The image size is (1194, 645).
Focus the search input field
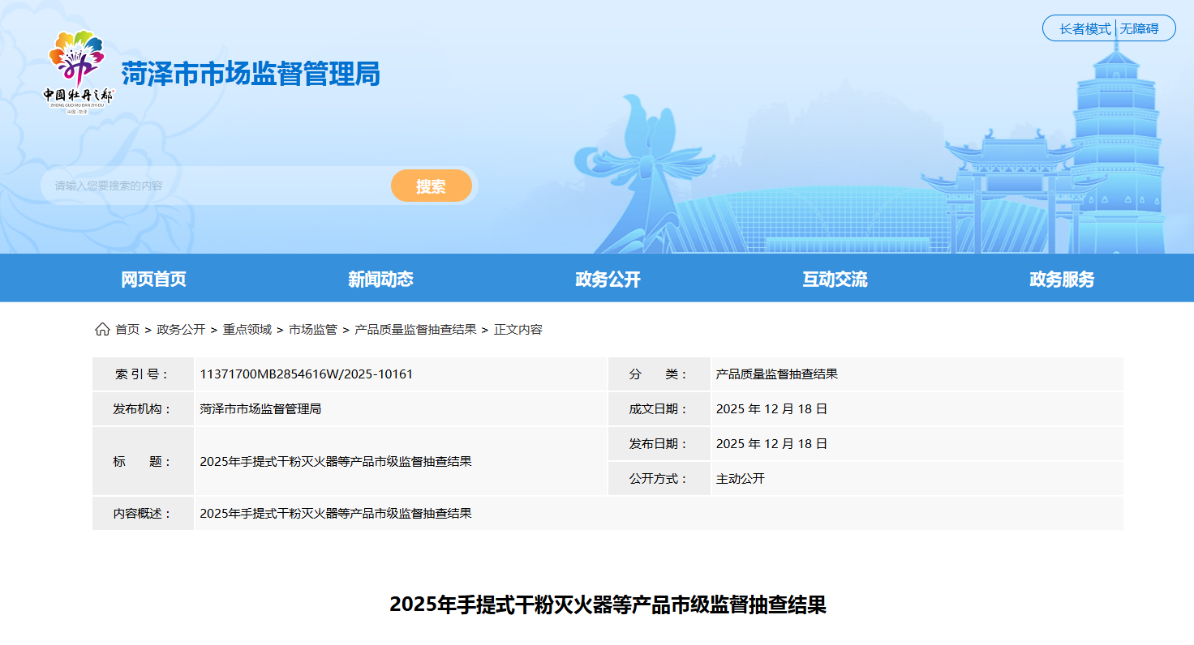tap(216, 186)
